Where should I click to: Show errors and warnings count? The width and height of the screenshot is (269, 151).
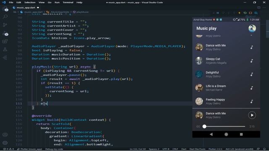[x=8, y=149]
